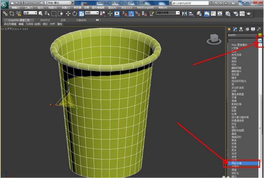
Task: Click the New Scene icon in quick access toolbar
Action: [x=12, y=3]
